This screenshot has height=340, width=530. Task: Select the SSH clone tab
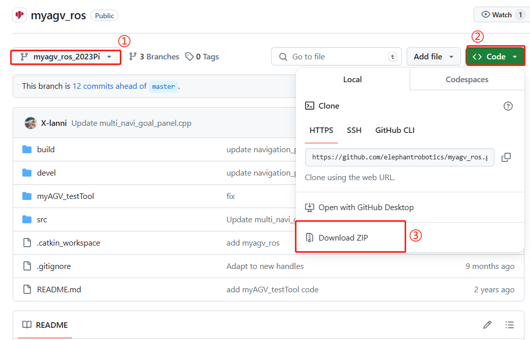point(354,130)
